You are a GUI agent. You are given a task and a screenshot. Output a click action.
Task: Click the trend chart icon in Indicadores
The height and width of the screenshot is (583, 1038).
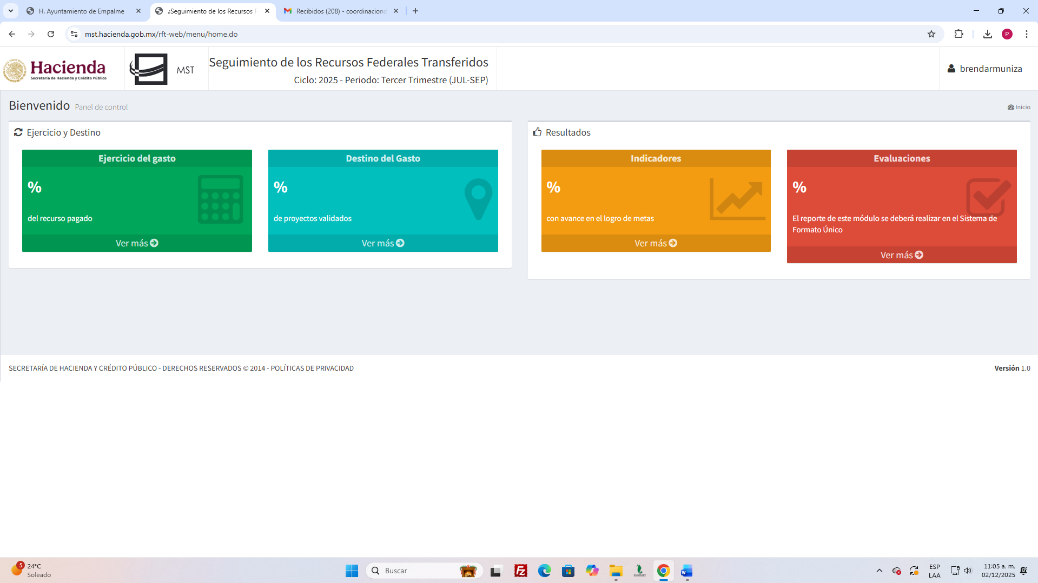tap(737, 199)
